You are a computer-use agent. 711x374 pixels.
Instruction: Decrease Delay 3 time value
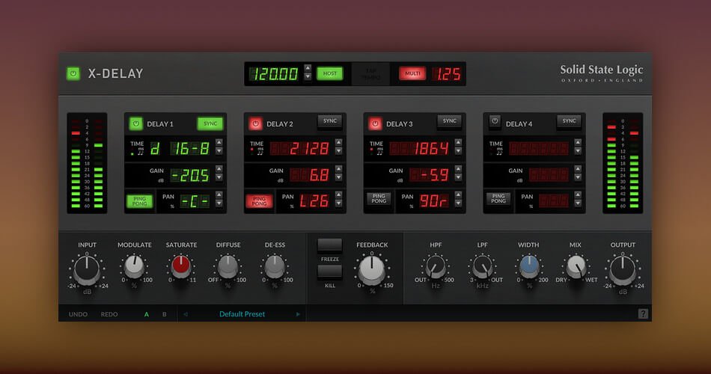point(459,150)
